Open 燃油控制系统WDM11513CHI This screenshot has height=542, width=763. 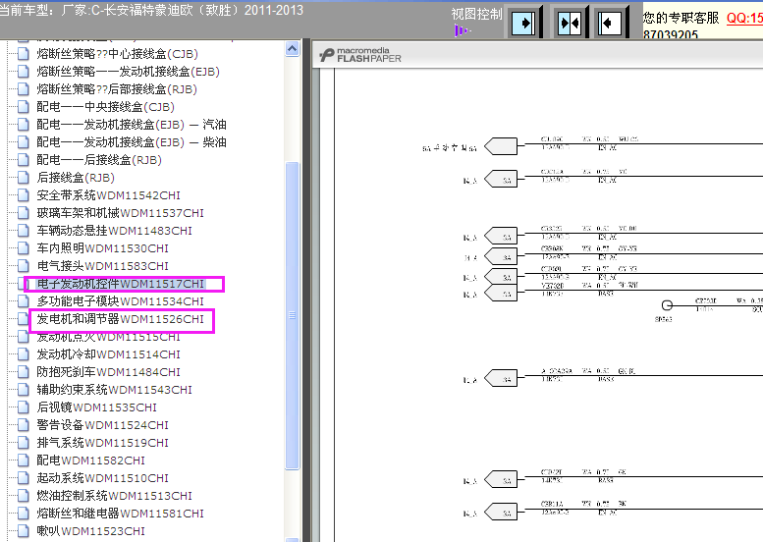[114, 496]
